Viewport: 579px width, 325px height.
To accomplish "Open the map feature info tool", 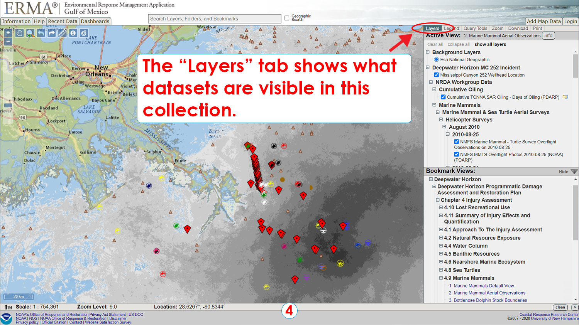I will point(73,34).
